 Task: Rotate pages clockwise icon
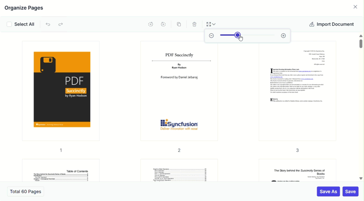click(x=164, y=24)
